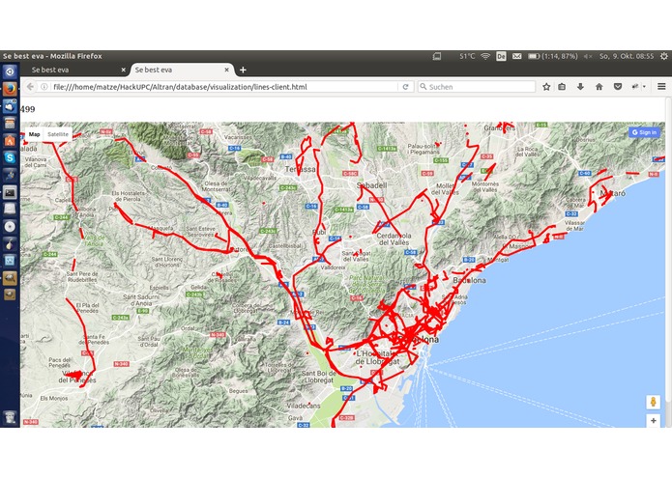Click the Viladecans label on map

click(304, 406)
